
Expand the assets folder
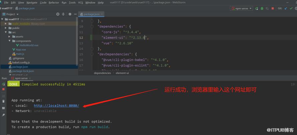coord(9,36)
